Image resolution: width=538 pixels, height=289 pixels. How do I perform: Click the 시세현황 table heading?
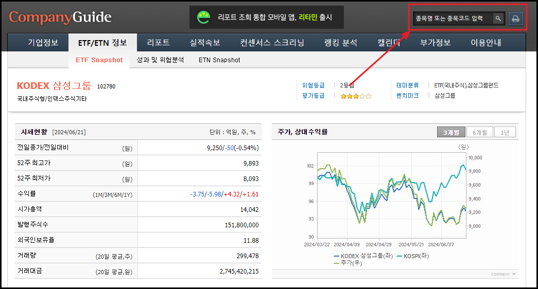(34, 132)
